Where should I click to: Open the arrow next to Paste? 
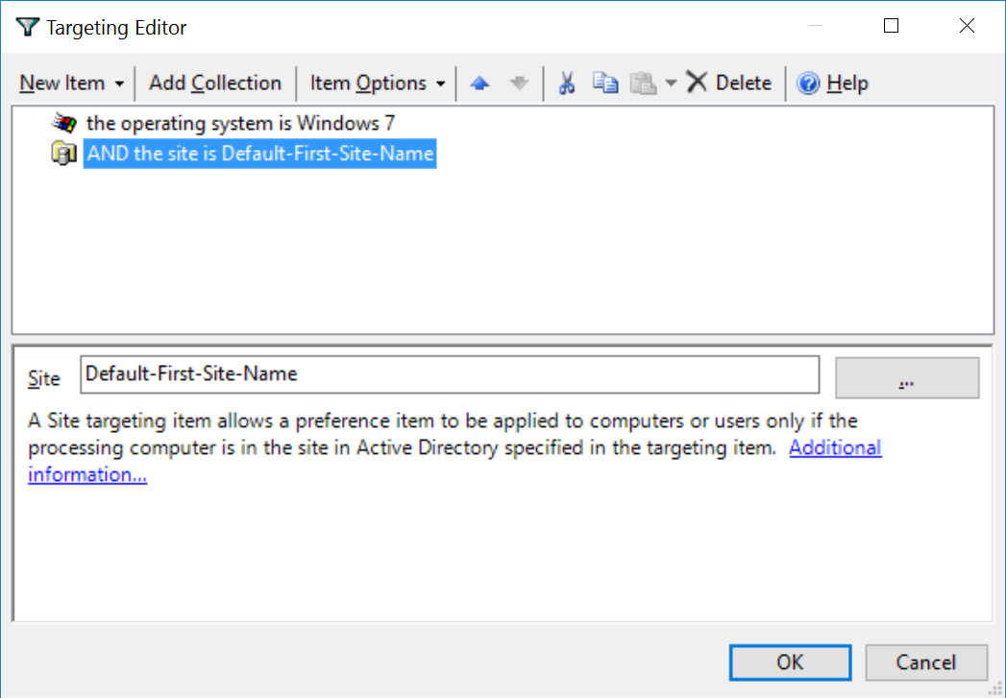tap(671, 84)
